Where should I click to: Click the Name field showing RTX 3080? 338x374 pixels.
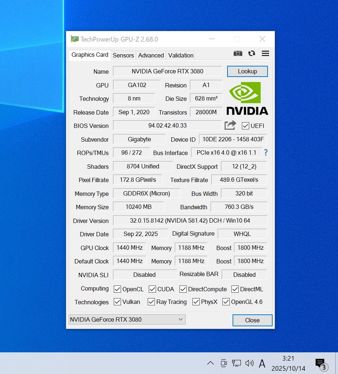pos(167,71)
